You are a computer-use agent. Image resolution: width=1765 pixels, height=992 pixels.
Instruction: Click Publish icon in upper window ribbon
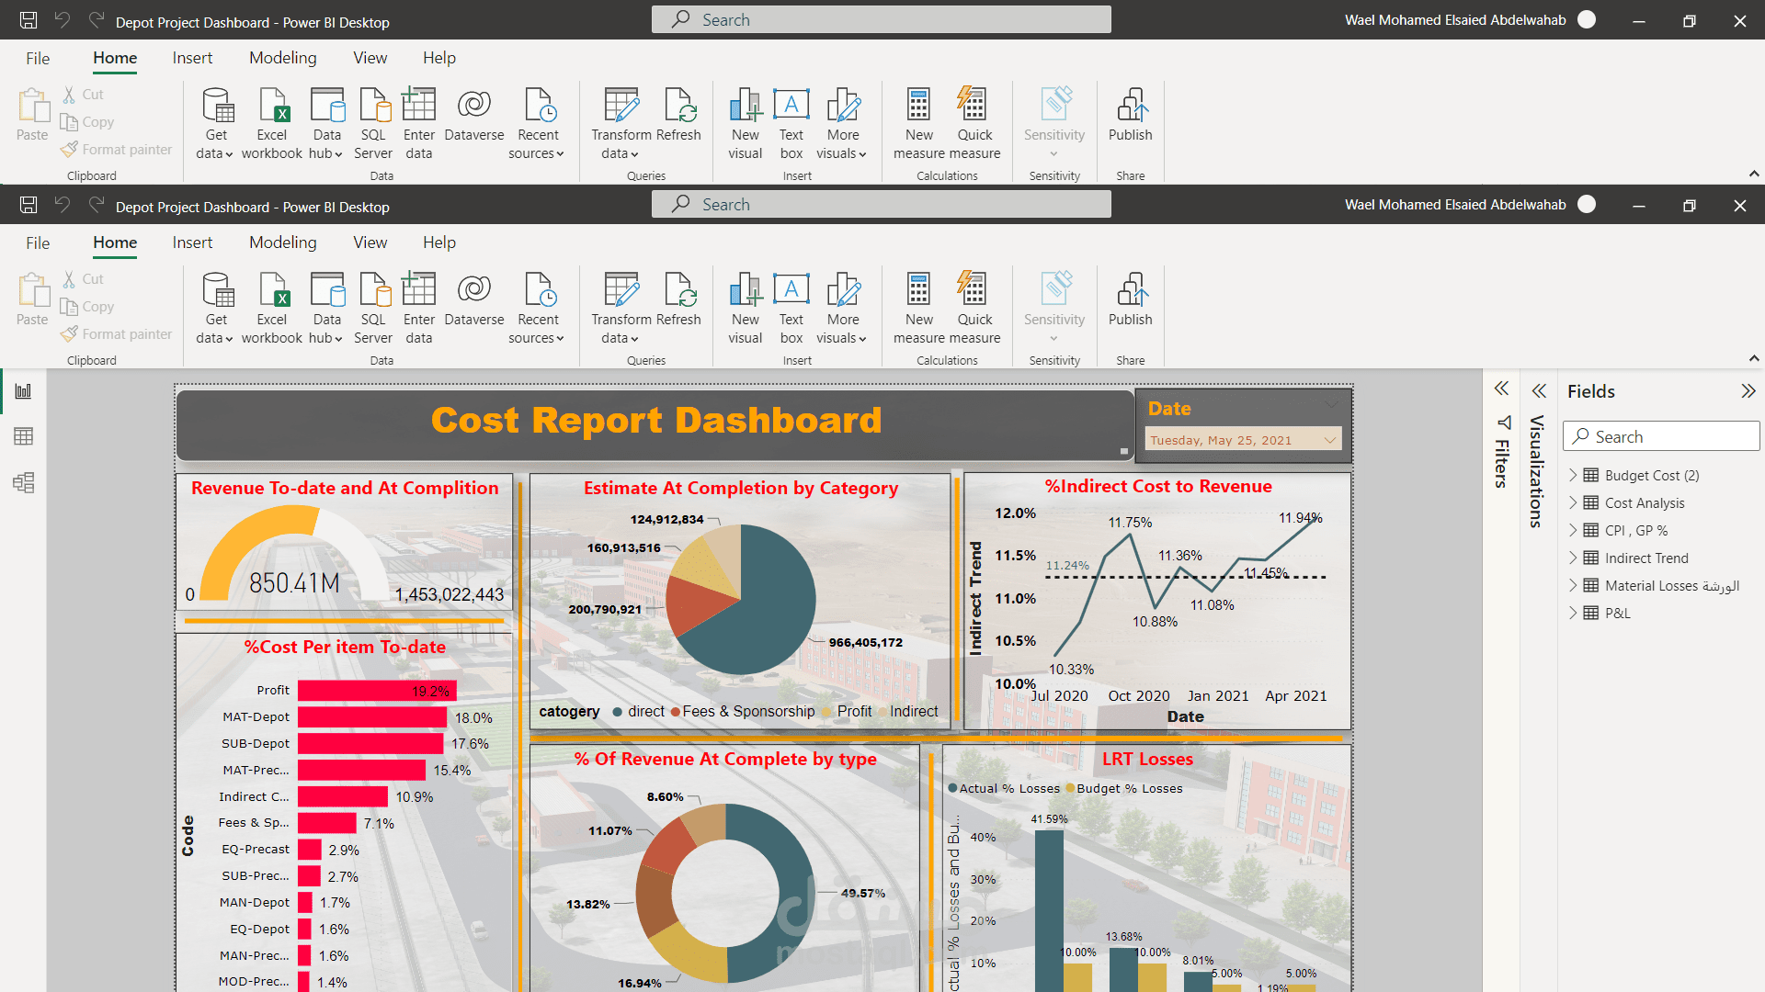tap(1131, 105)
